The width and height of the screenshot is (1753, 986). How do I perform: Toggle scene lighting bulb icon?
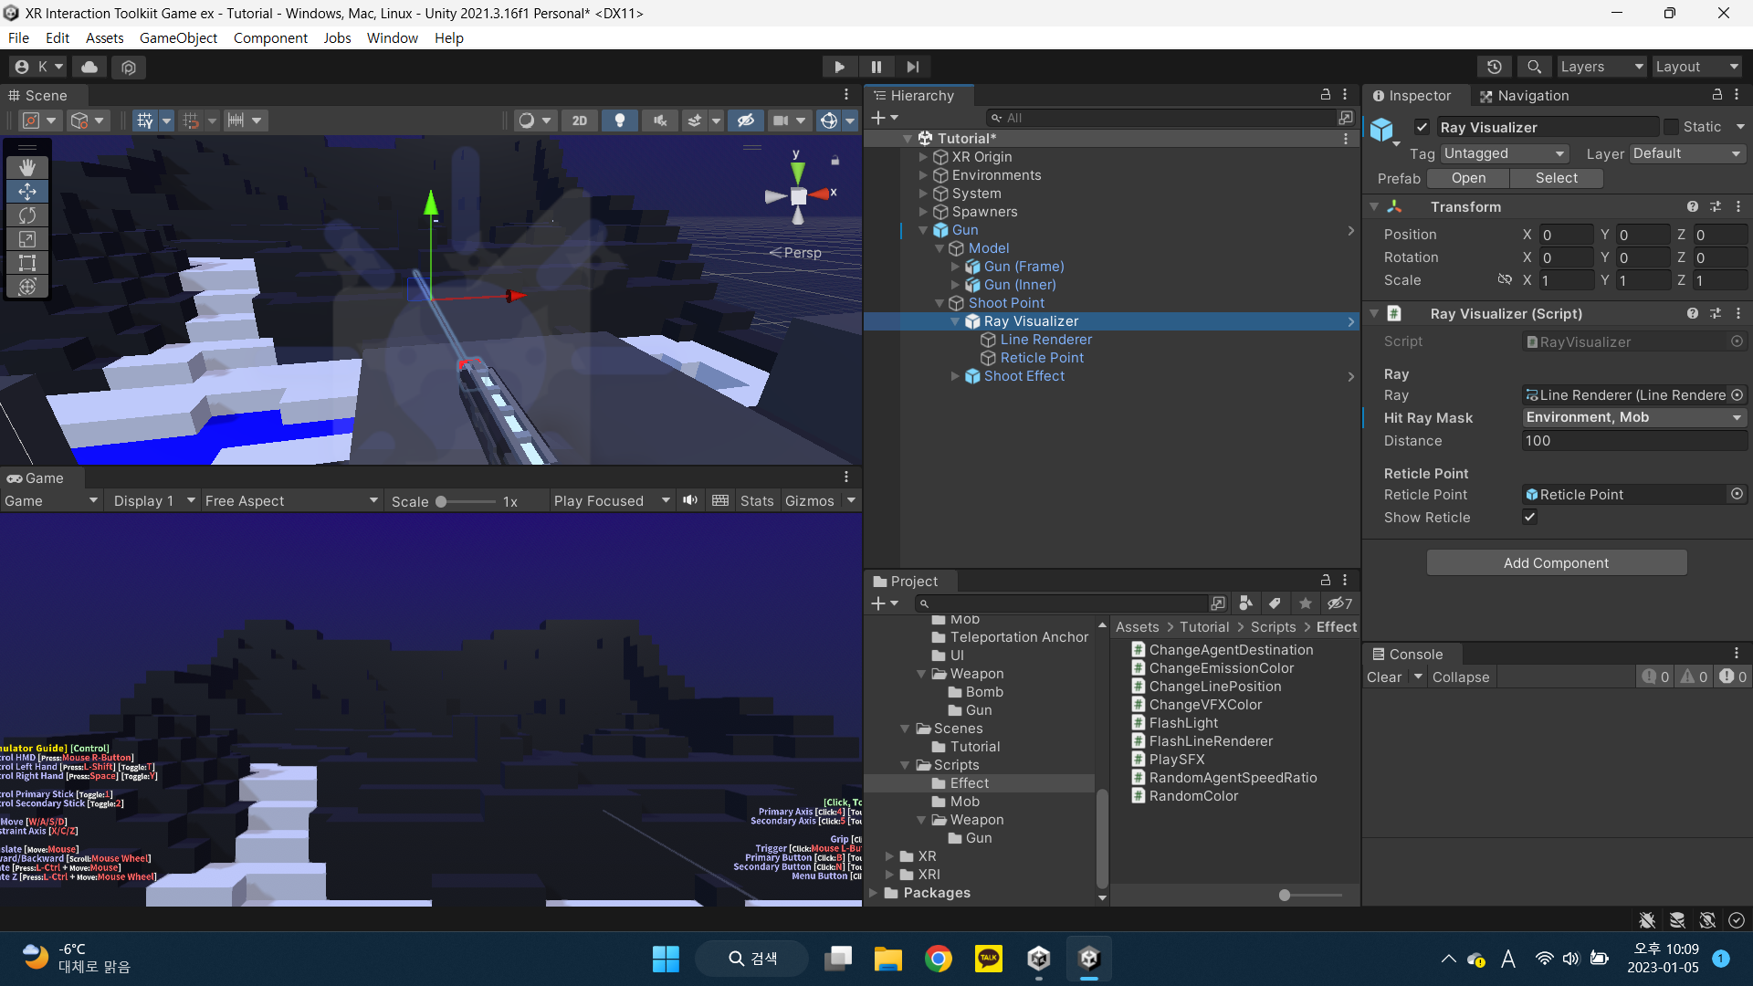[620, 121]
